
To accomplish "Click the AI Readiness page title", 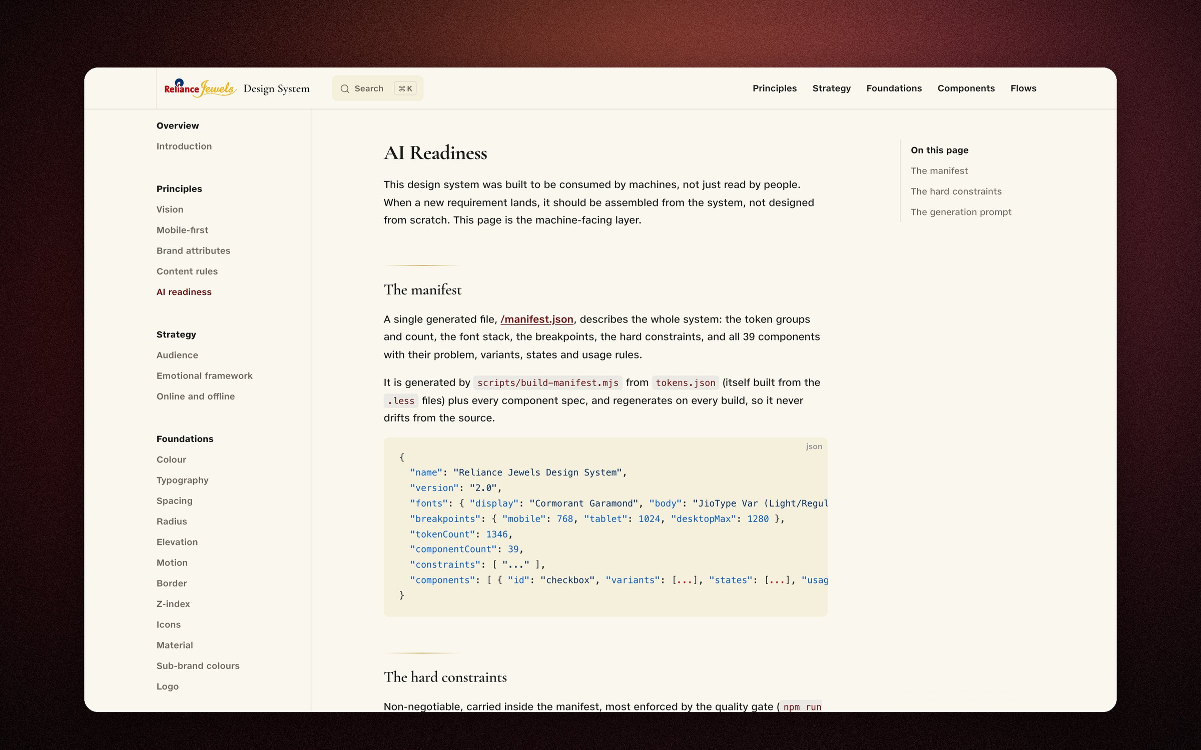I will 435,152.
